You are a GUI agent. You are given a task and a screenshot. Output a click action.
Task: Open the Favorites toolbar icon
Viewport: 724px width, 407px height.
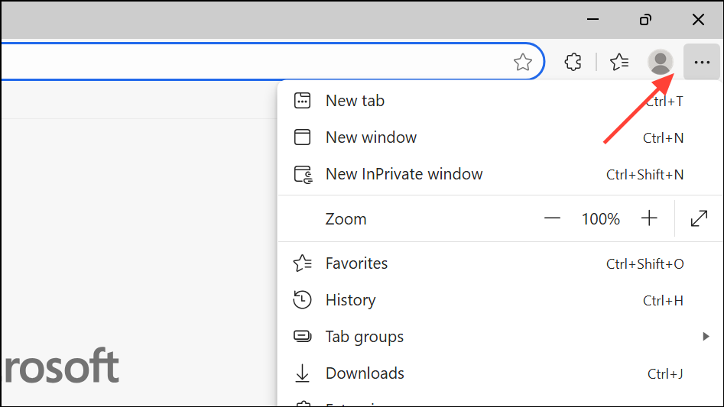(619, 63)
